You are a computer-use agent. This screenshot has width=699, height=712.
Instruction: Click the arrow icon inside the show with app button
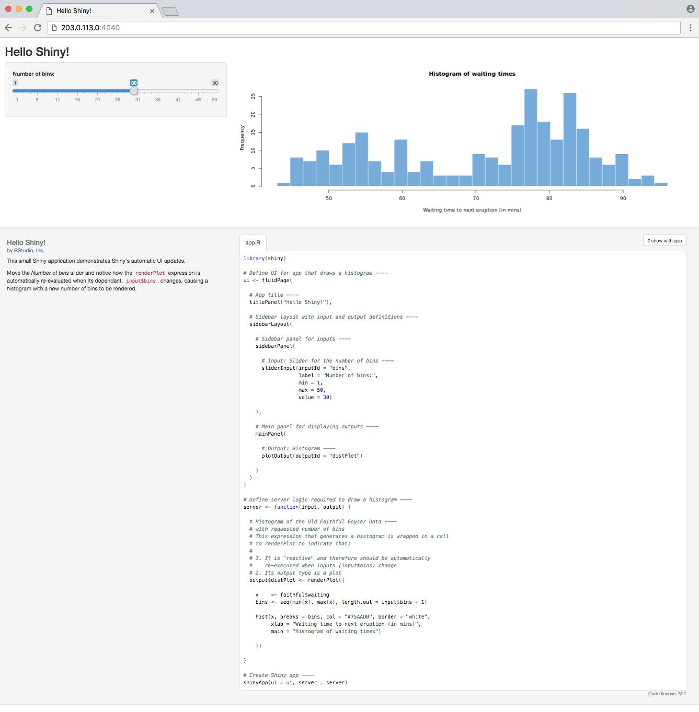(x=649, y=241)
